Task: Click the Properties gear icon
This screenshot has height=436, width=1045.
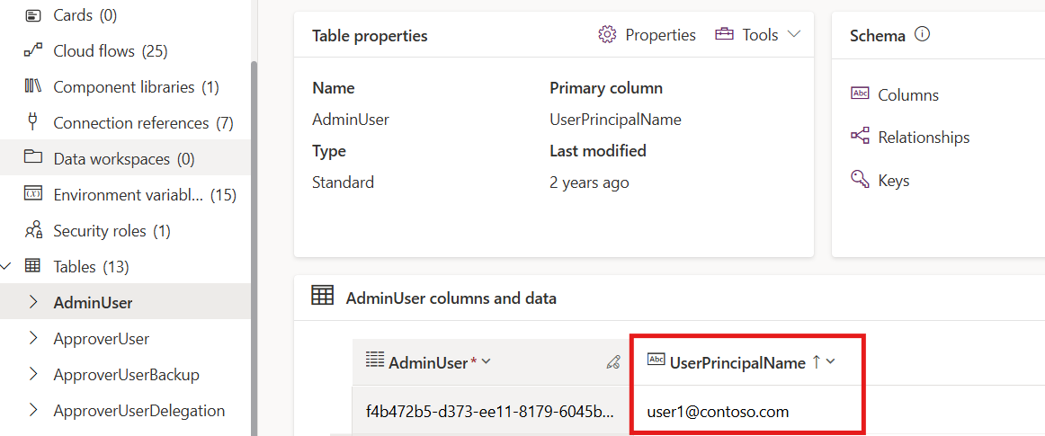Action: pos(607,35)
